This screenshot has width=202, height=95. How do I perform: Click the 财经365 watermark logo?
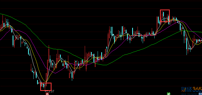coord(192,89)
